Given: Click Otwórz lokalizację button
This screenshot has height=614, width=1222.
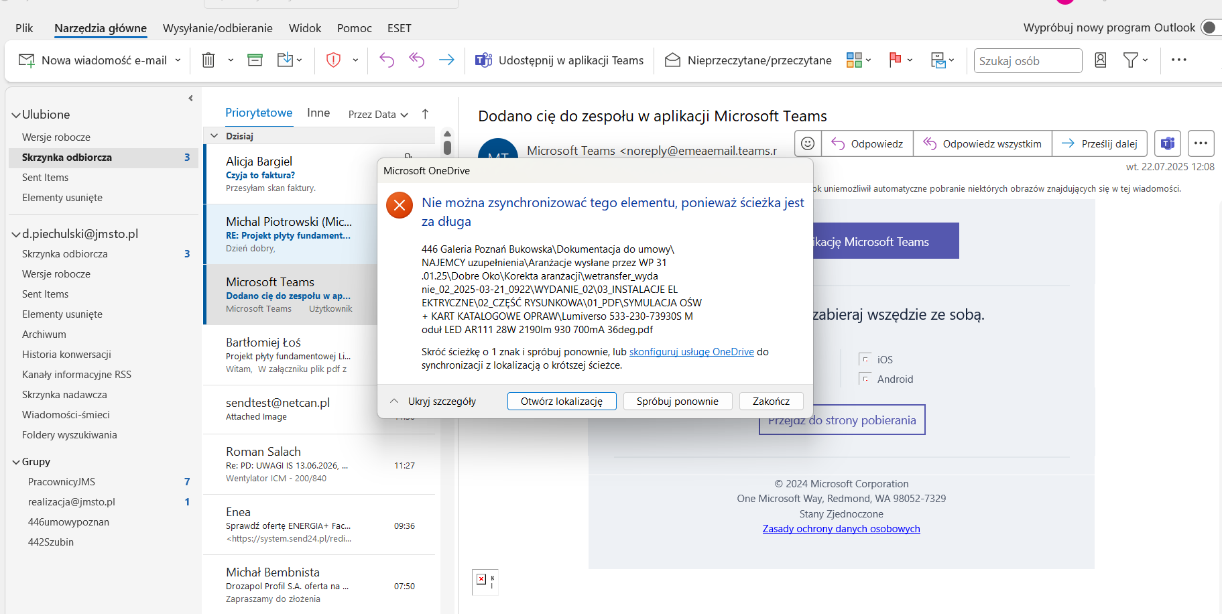Looking at the screenshot, I should [562, 402].
